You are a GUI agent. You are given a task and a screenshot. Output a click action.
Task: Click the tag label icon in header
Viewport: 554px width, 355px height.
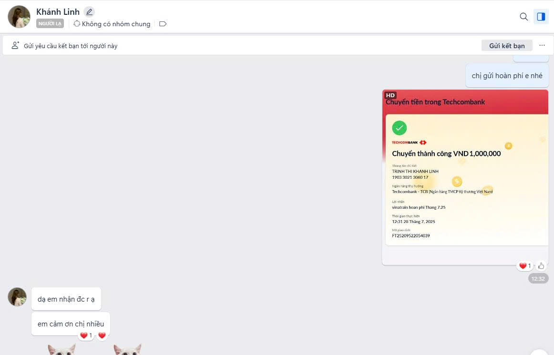tap(163, 24)
